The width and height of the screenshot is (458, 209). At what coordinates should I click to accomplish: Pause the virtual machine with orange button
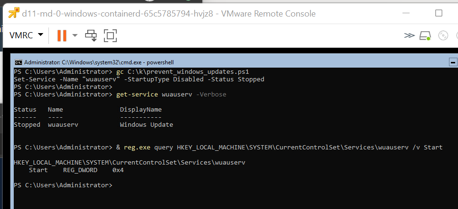click(x=62, y=35)
